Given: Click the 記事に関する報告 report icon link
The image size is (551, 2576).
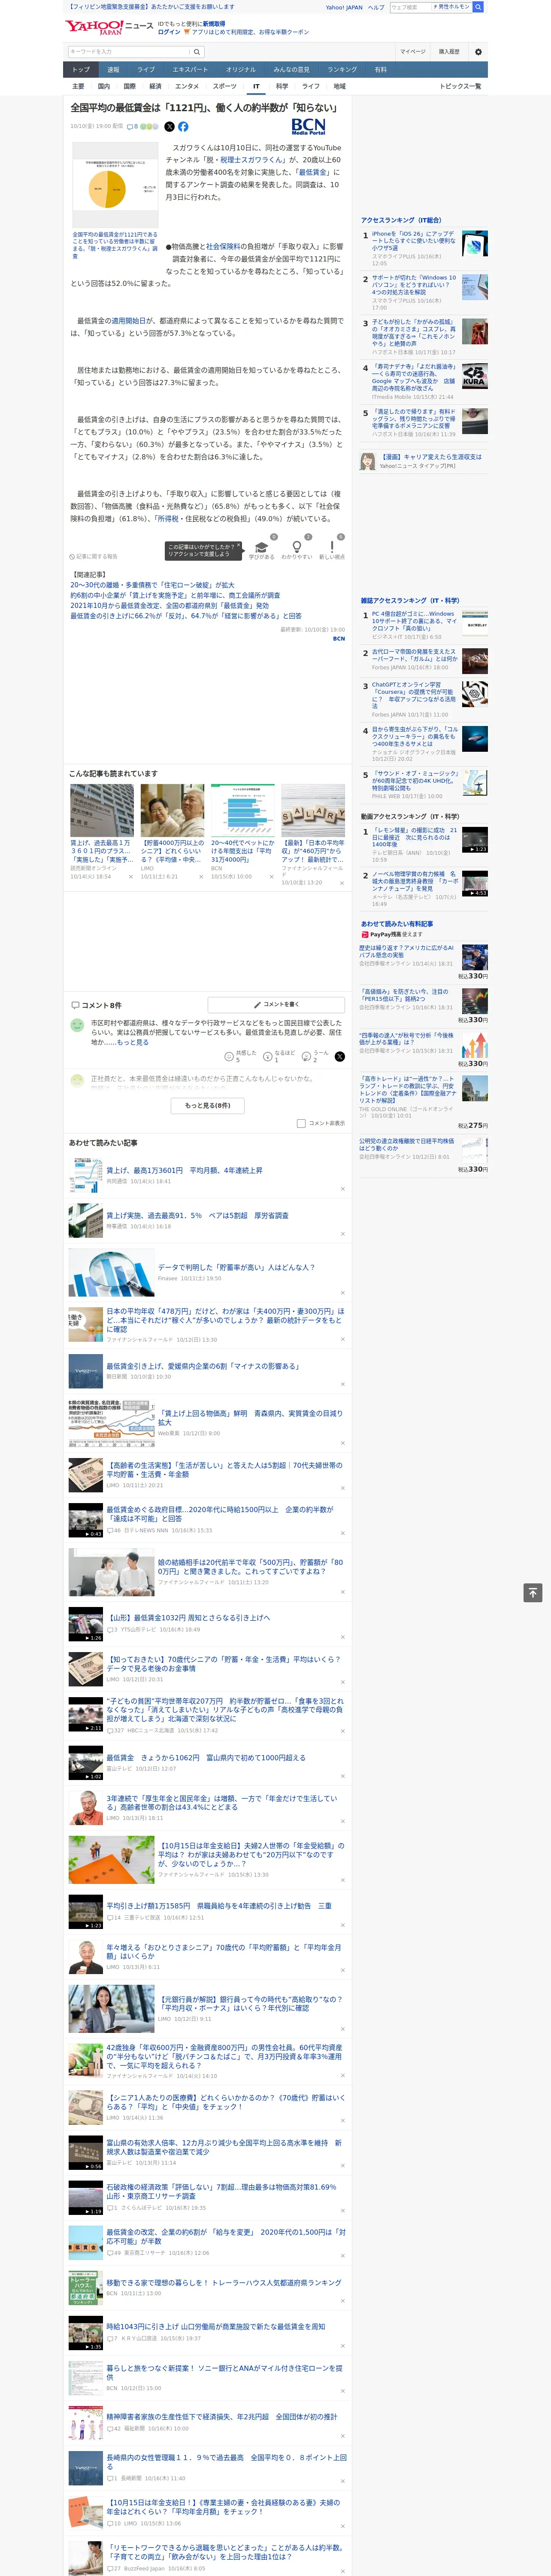Looking at the screenshot, I should (93, 556).
